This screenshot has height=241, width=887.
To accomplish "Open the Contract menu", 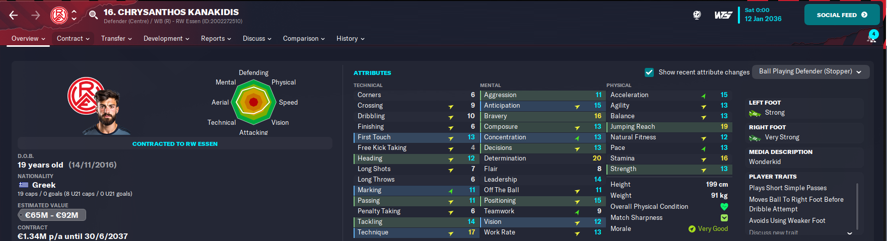I will [x=73, y=39].
